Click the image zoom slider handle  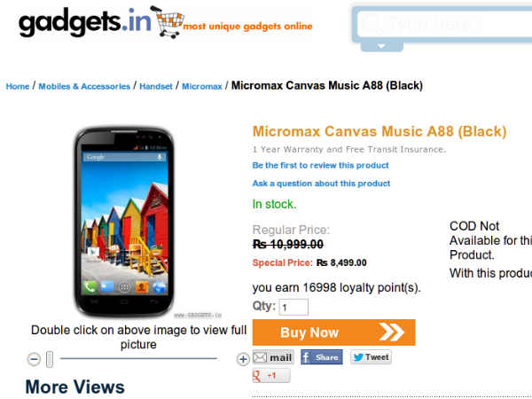[50, 359]
